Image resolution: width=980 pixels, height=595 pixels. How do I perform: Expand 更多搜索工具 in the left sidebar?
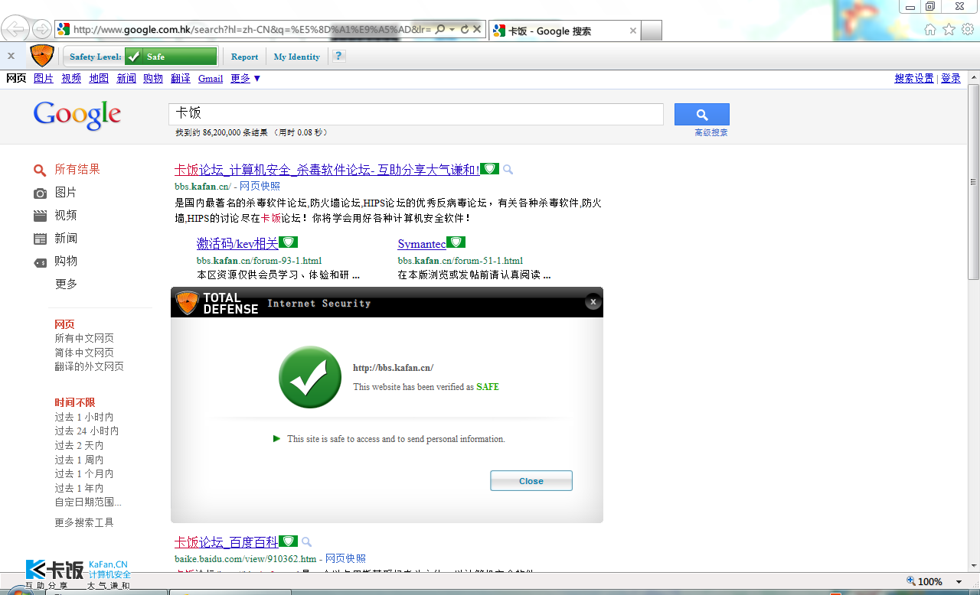coord(84,522)
